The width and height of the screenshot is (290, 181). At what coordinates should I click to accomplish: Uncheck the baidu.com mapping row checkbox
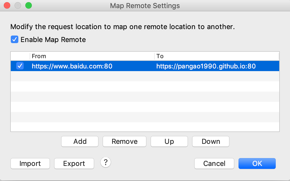pos(20,66)
